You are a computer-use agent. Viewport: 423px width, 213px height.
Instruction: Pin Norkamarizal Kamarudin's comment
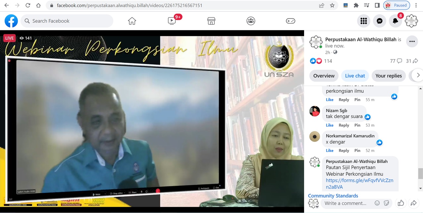click(357, 151)
